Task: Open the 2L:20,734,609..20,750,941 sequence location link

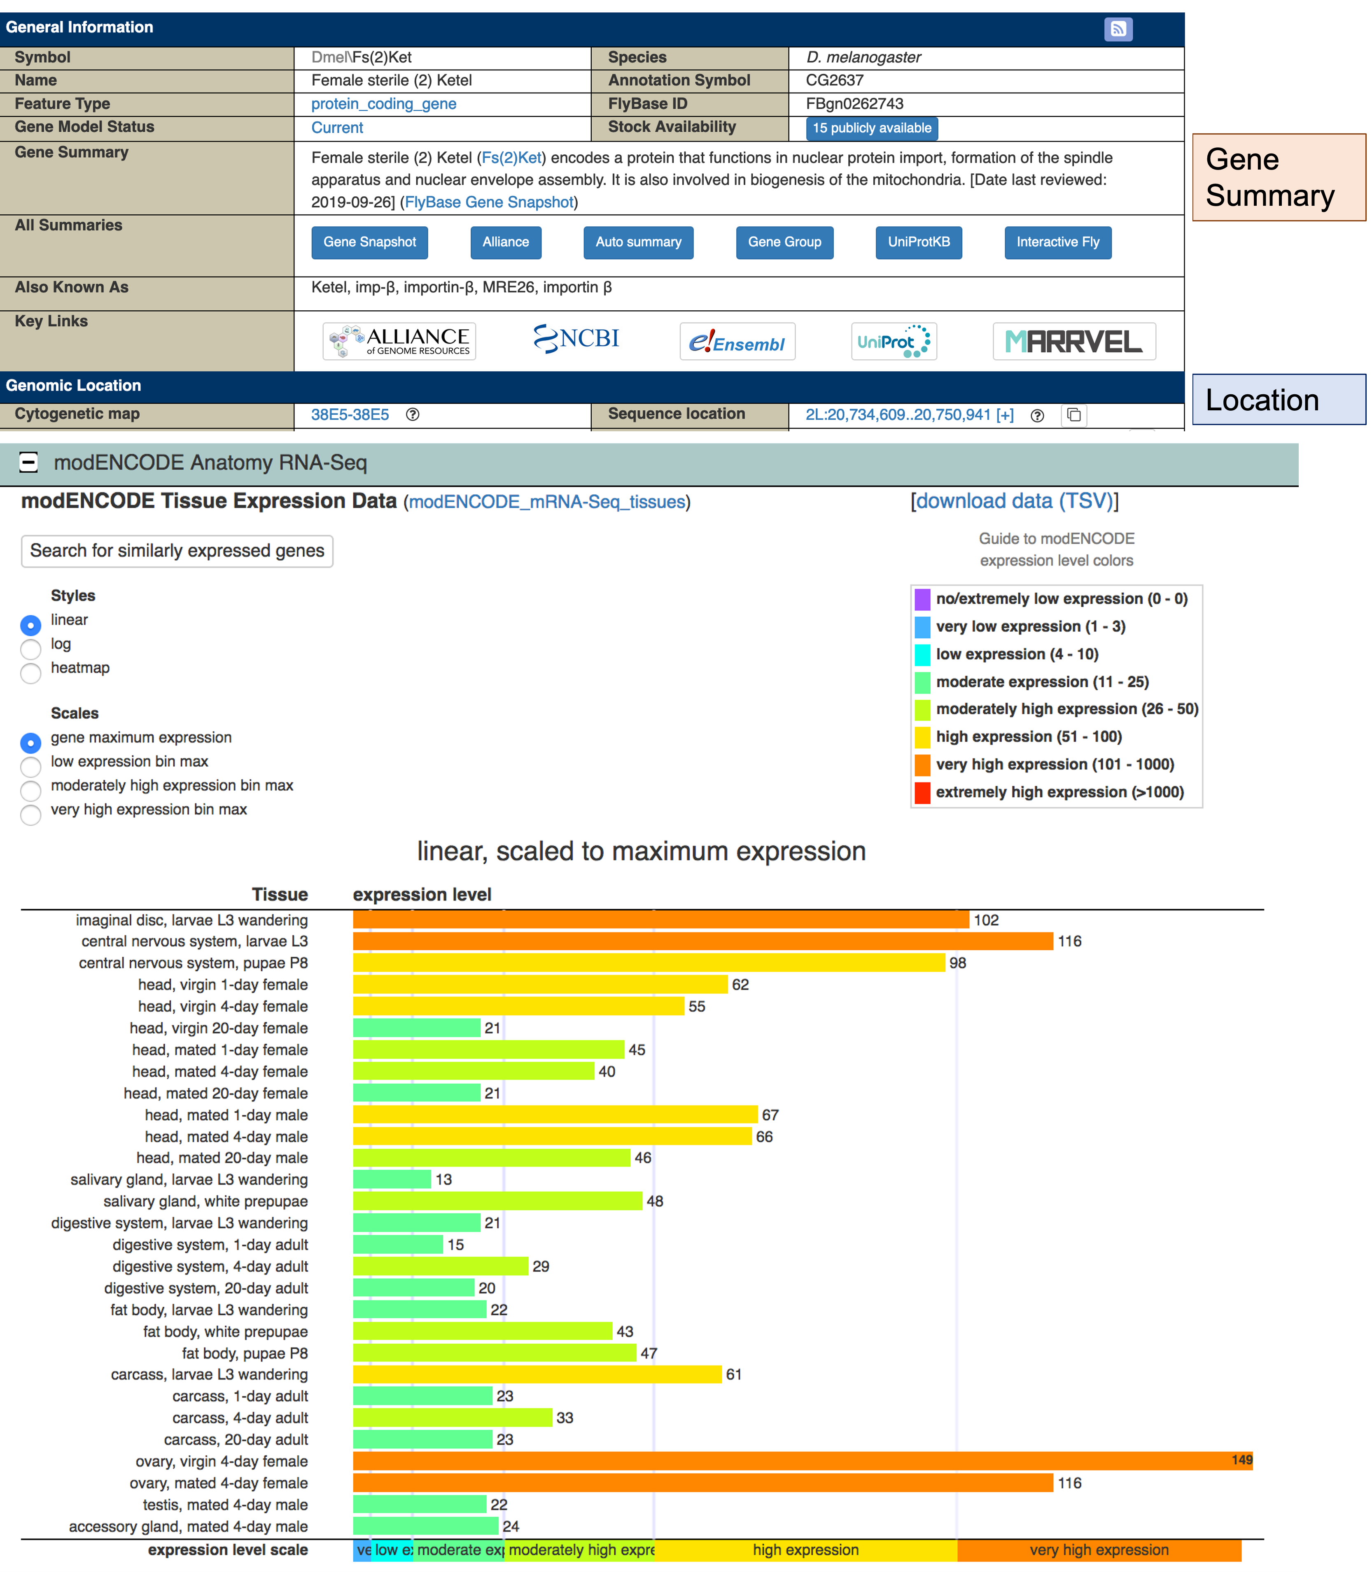Action: [898, 415]
